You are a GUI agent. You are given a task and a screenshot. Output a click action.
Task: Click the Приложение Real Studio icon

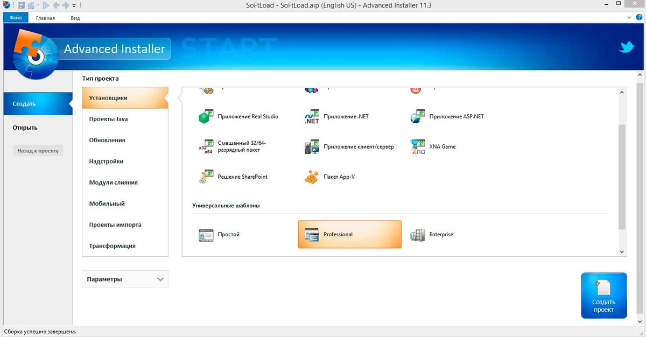pyautogui.click(x=206, y=117)
